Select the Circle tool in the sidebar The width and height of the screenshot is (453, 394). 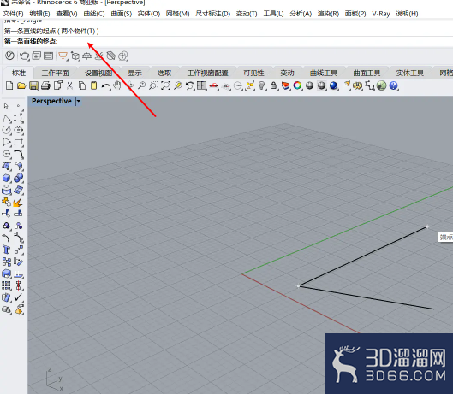click(7, 130)
